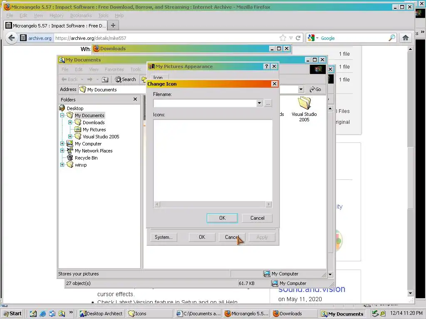This screenshot has width=426, height=319.
Task: Open Favorites menu in My Documents window
Action: (114, 69)
